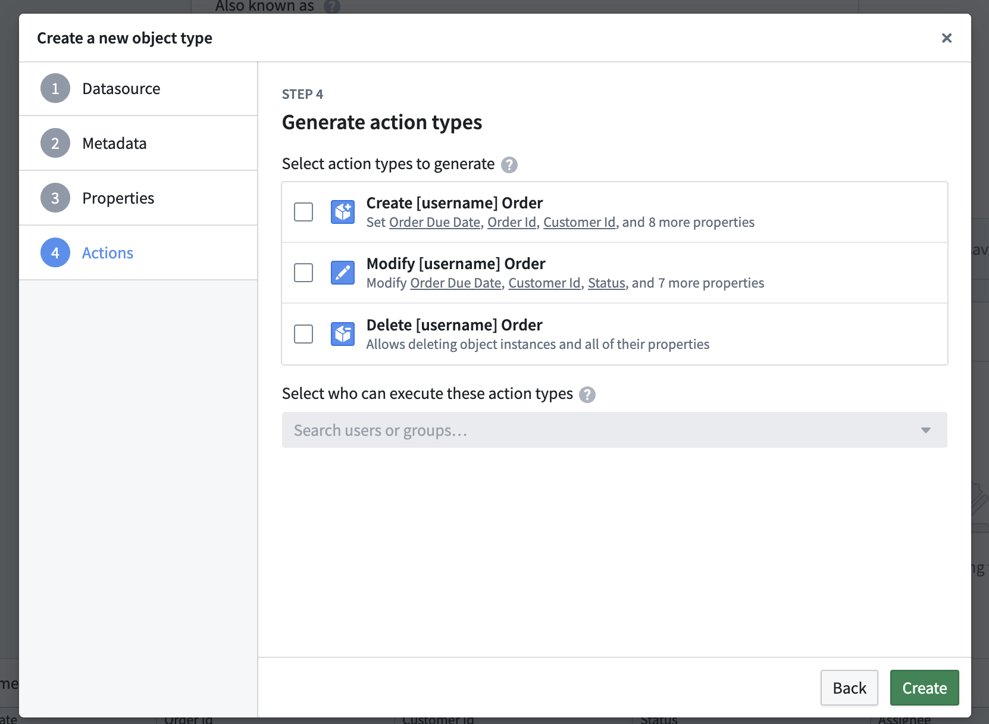Switch to the Properties step
989x724 pixels.
click(x=118, y=198)
